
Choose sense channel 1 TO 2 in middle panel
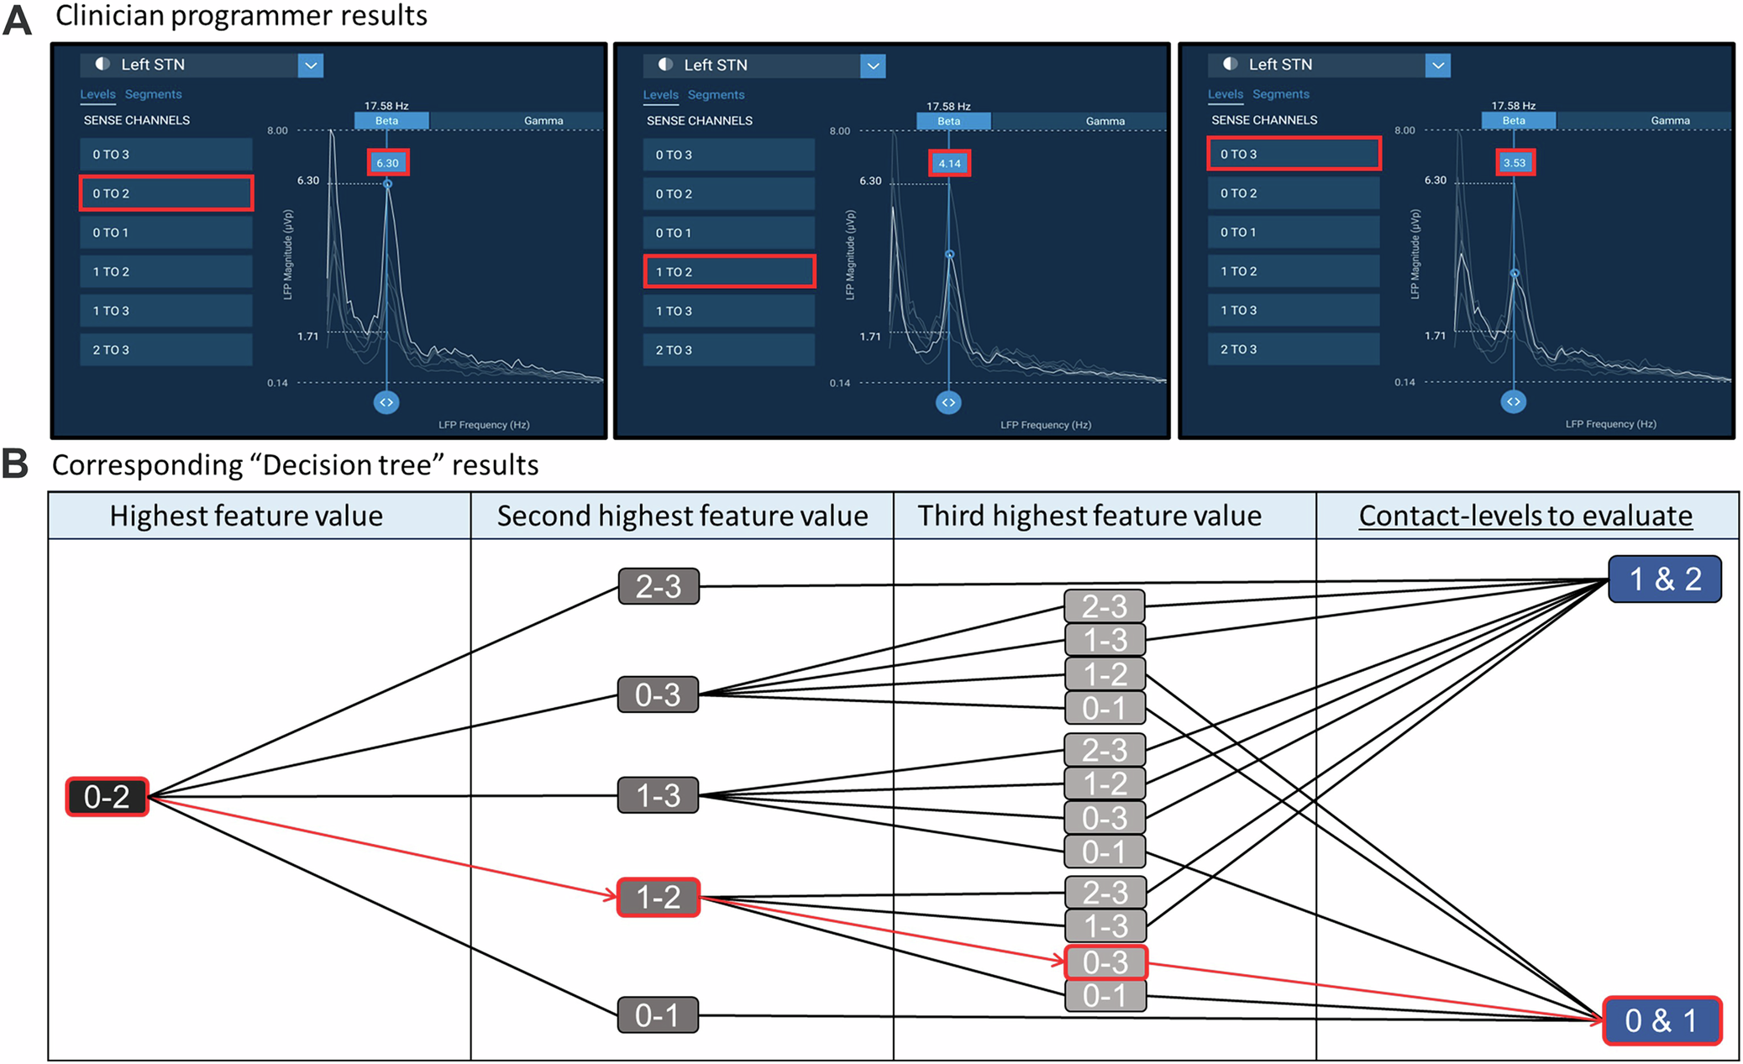pyautogui.click(x=729, y=272)
